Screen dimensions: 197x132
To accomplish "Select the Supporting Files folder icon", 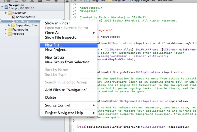I will coord(13,25).
